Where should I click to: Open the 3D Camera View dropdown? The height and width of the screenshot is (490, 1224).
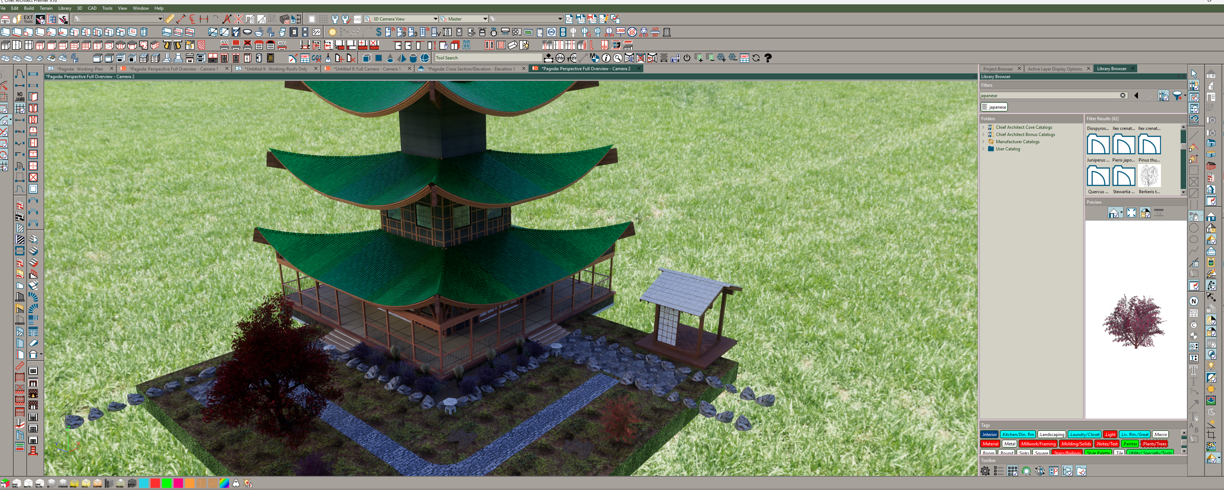[x=435, y=19]
